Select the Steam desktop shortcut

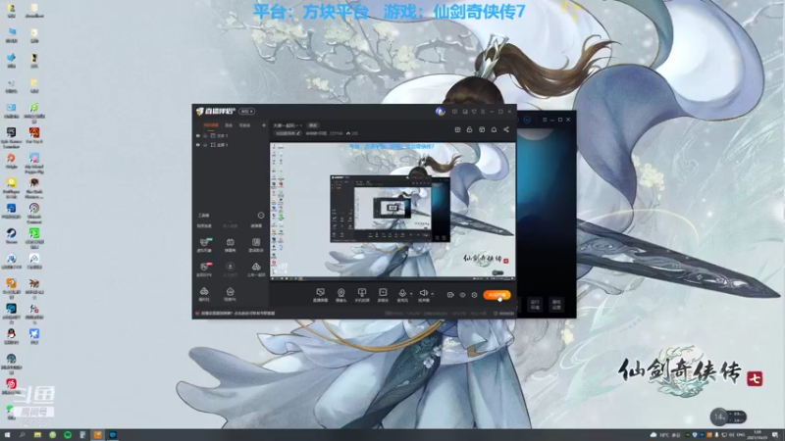coord(11,235)
